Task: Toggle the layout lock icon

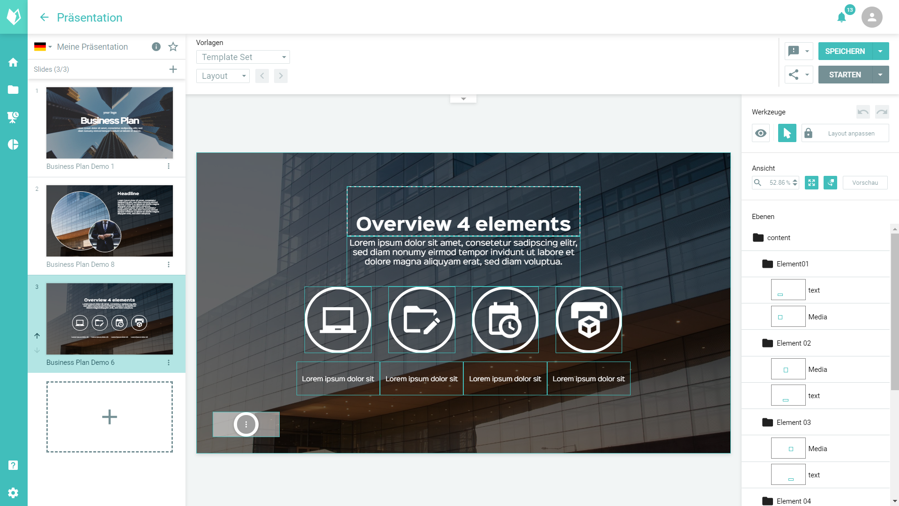Action: 808,133
